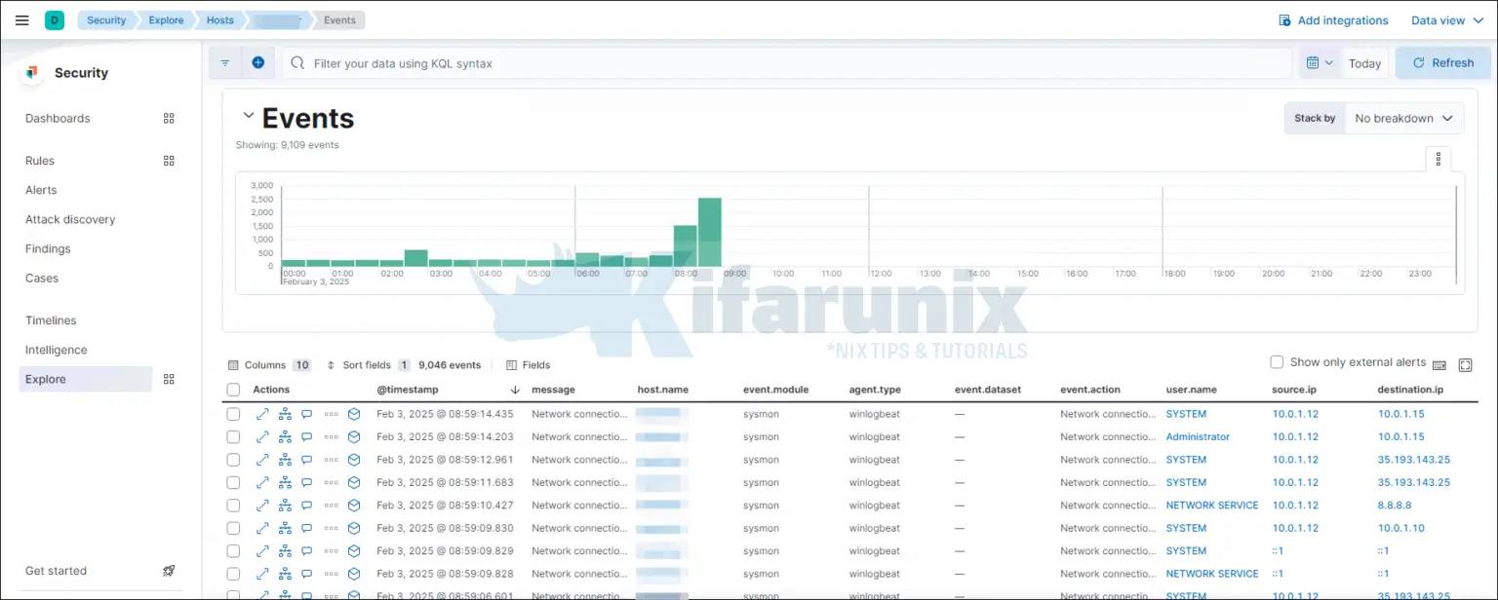Select the first event row checkbox
The height and width of the screenshot is (600, 1498).
coord(233,413)
